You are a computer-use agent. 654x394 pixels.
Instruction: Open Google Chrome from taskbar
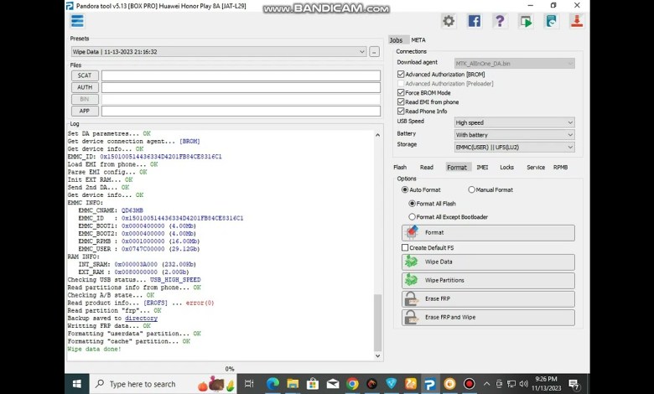(x=352, y=384)
